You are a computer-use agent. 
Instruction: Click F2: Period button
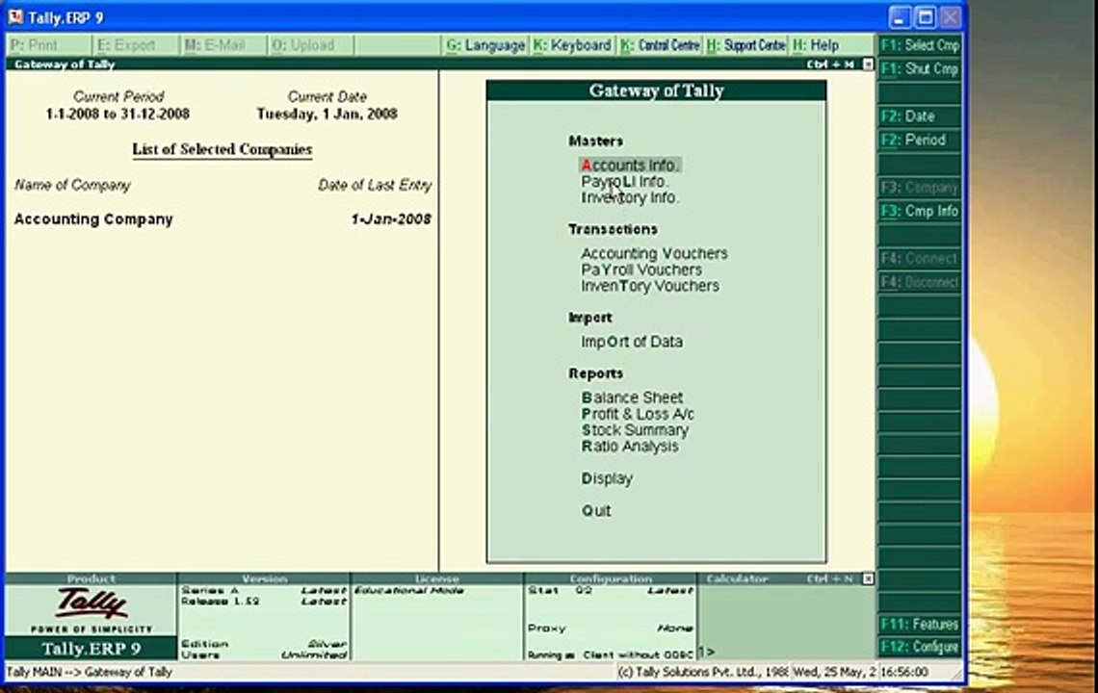pos(920,140)
